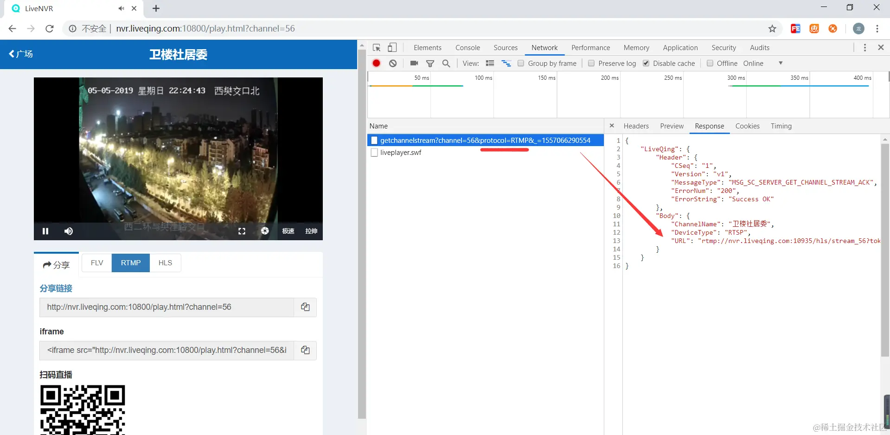Go back to 广场
The width and height of the screenshot is (890, 435).
pyautogui.click(x=21, y=54)
